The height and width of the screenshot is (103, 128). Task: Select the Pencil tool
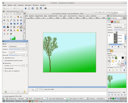tap(18, 27)
